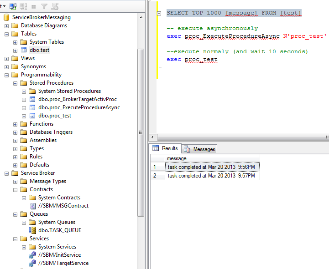Viewport: 329px width, 269px height.
Task: Collapse the Service Broker node
Action: (6, 173)
